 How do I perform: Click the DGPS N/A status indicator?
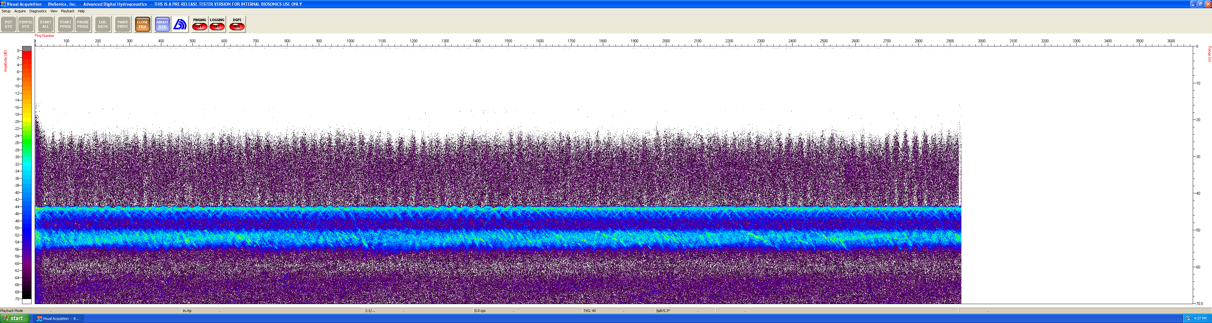pyautogui.click(x=237, y=25)
